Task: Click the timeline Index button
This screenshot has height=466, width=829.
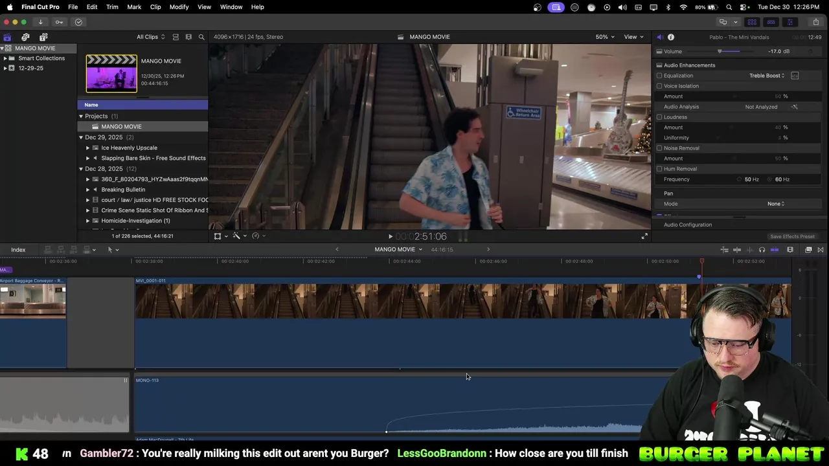Action: (x=18, y=250)
